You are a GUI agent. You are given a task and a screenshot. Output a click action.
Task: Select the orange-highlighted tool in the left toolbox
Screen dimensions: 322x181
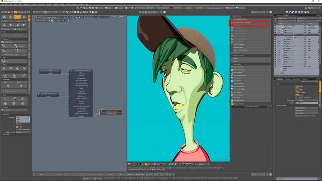coord(17,17)
